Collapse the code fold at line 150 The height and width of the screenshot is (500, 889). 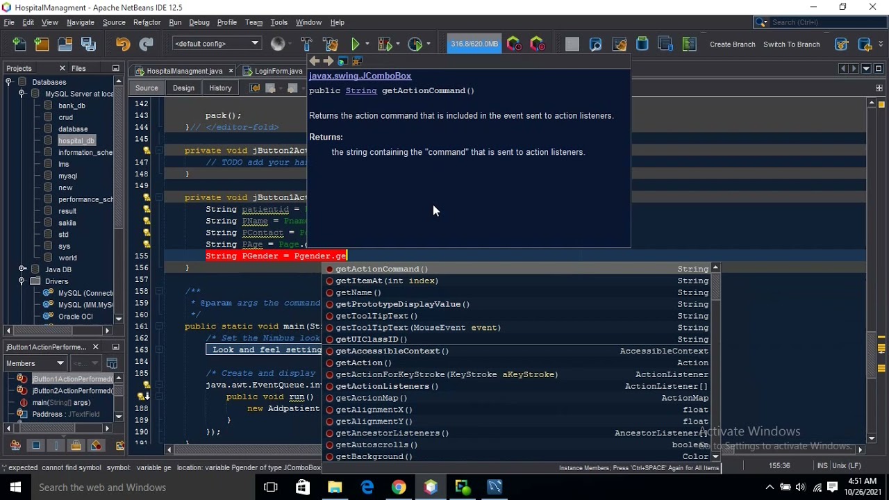coord(159,198)
